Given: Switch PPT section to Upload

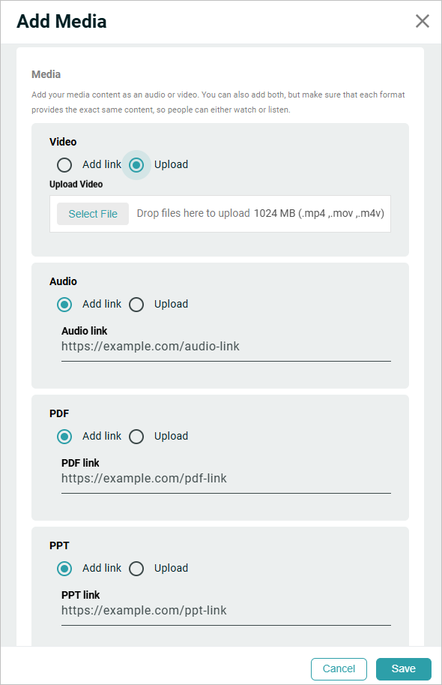Looking at the screenshot, I should pos(136,569).
